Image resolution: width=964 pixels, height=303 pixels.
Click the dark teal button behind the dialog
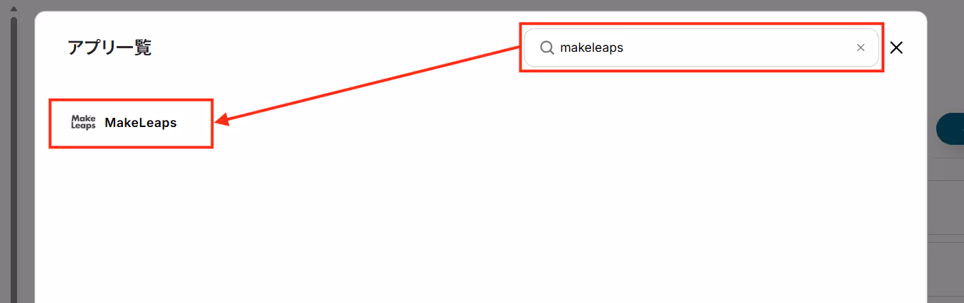pyautogui.click(x=950, y=129)
